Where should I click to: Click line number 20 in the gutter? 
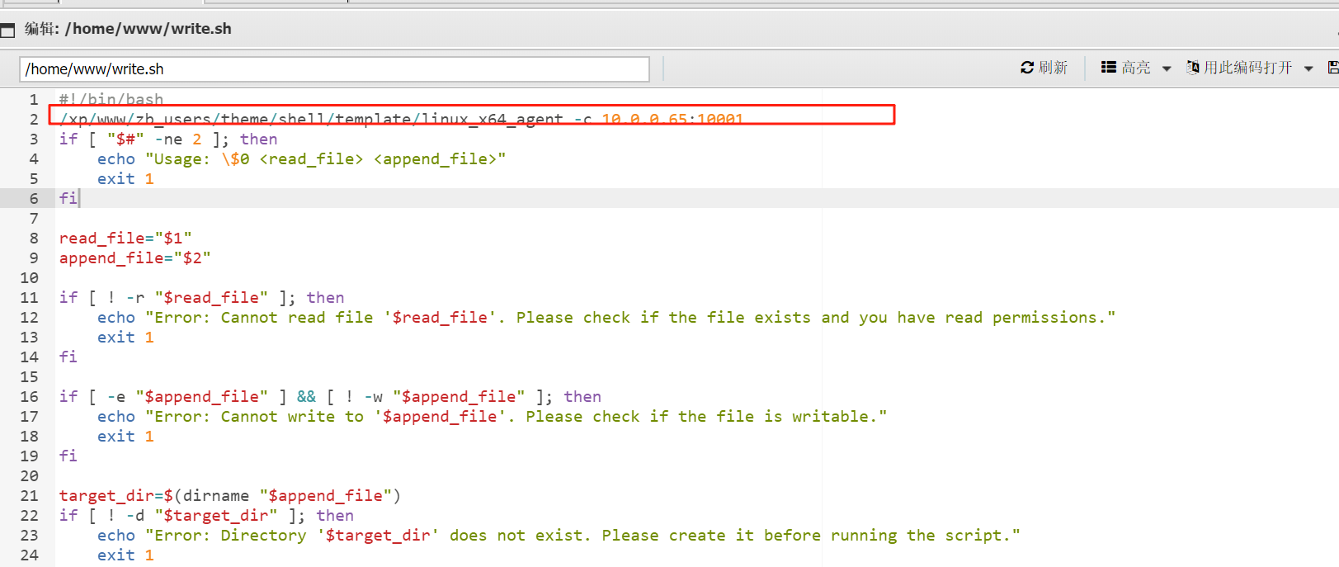point(30,475)
